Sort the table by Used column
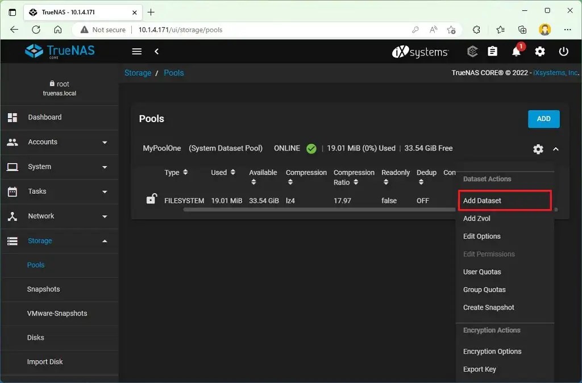The height and width of the screenshot is (383, 582). pyautogui.click(x=222, y=172)
